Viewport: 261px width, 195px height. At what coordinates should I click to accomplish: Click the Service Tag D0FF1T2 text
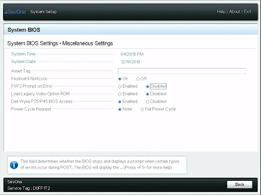29,188
